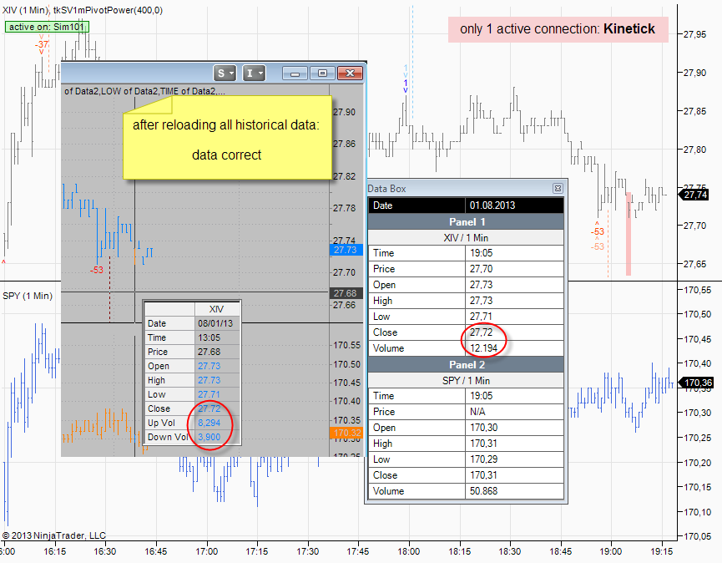This screenshot has width=722, height=563.
Task: Select 'XIV / 1 Min' row in Data Box
Action: (x=466, y=238)
